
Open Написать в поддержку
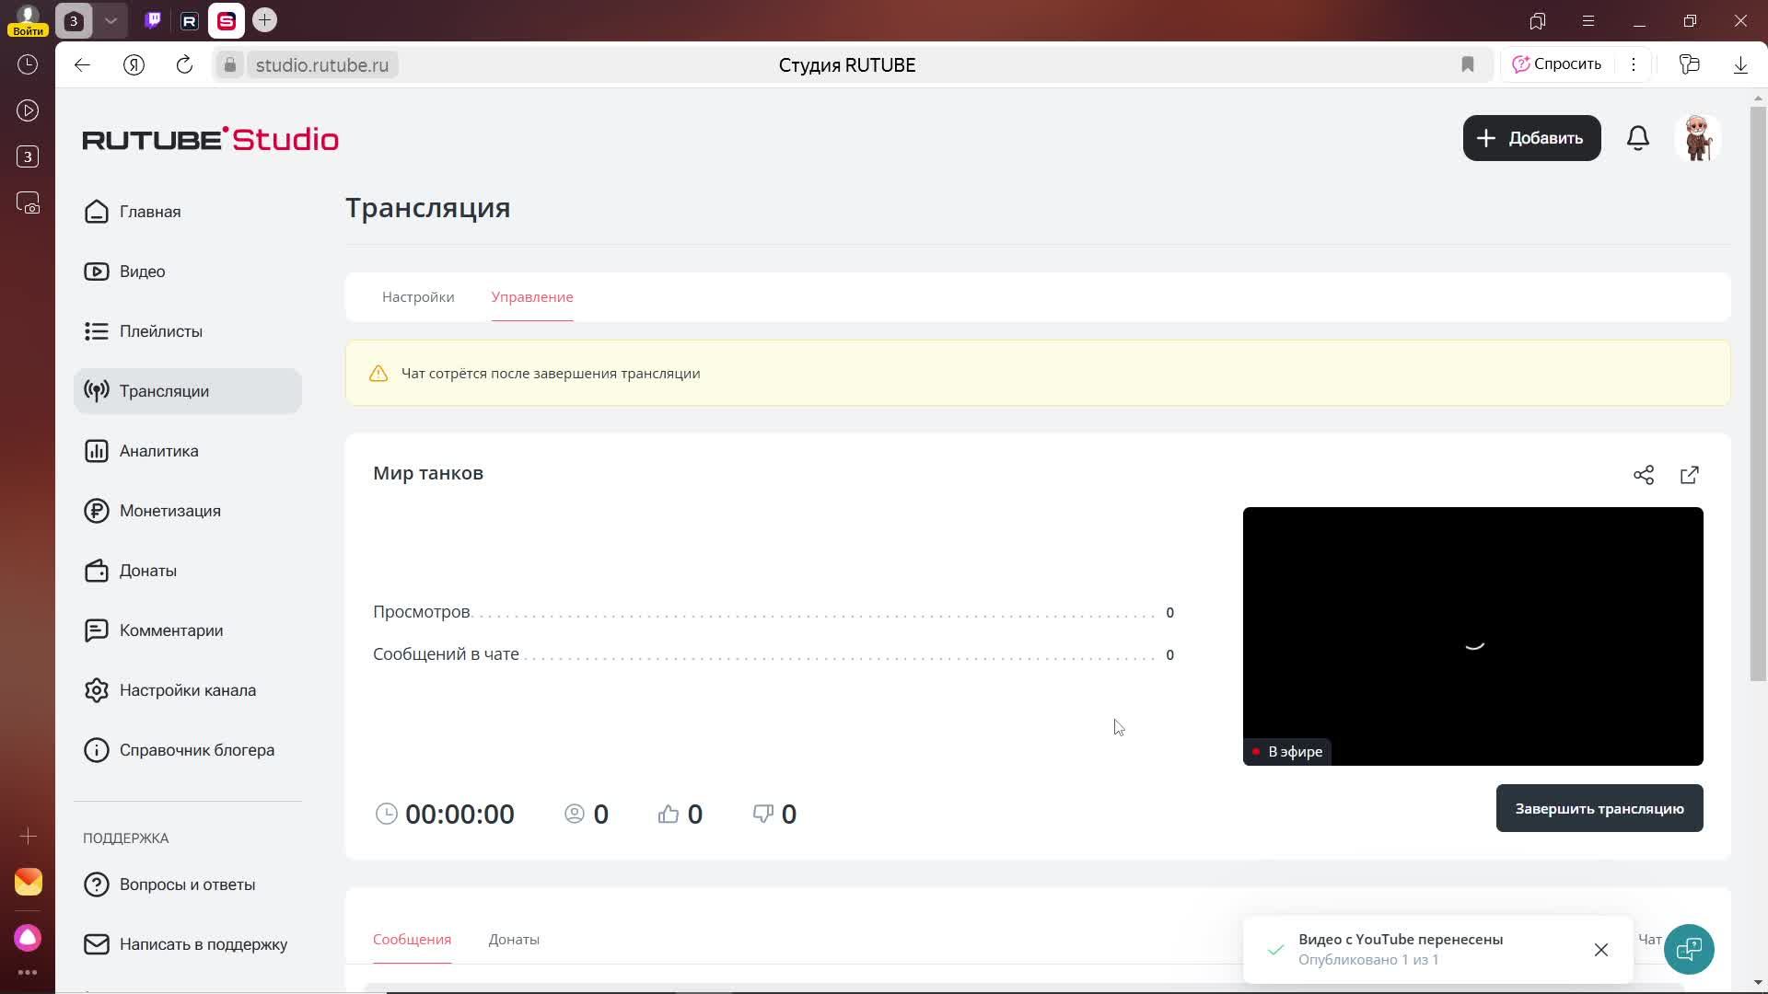204,943
